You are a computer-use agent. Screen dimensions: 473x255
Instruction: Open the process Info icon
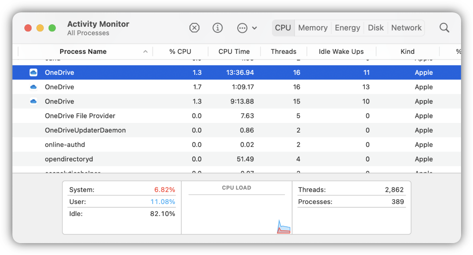[x=218, y=28]
